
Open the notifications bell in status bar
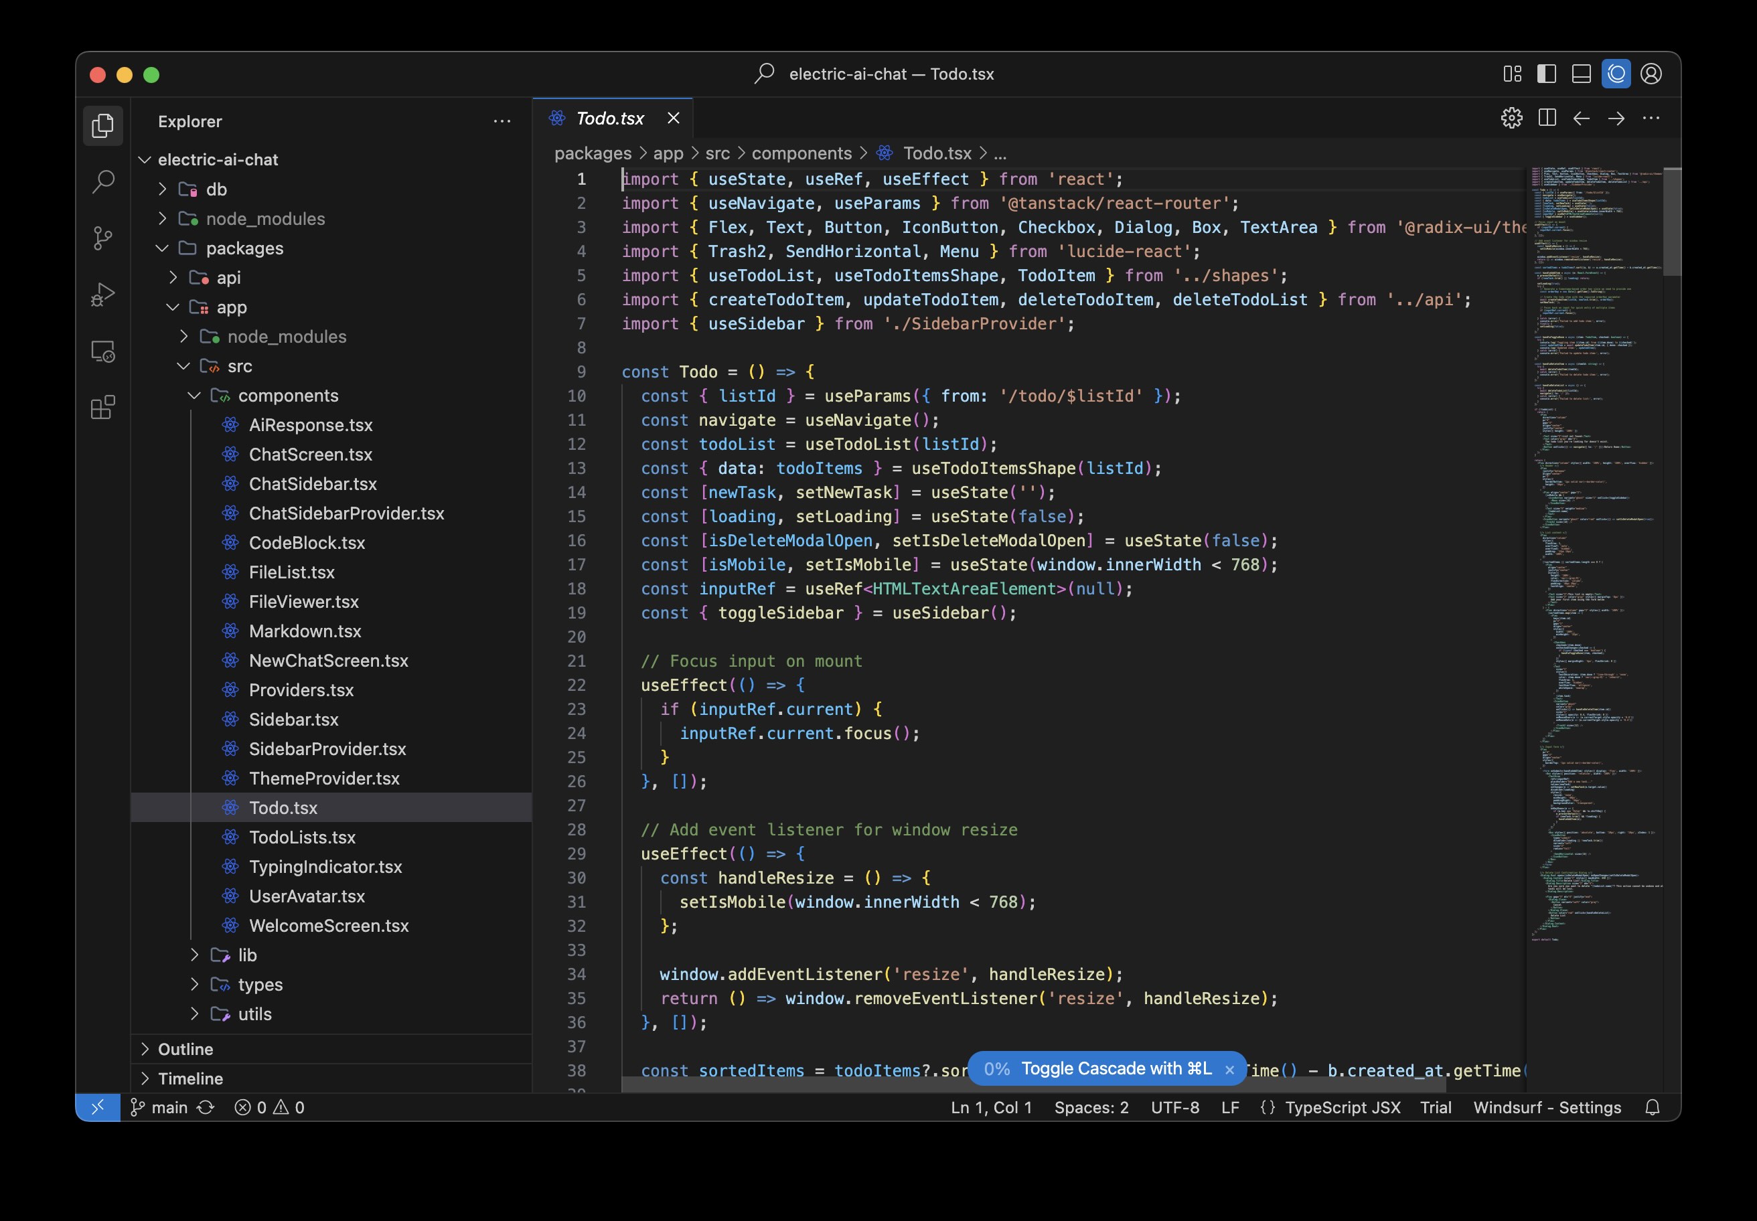(1652, 1108)
